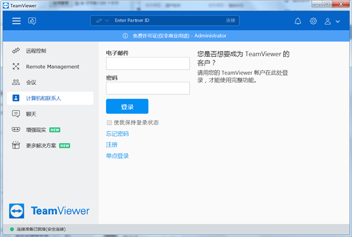
Task: Select 远程控制 in sidebar
Action: (50, 51)
